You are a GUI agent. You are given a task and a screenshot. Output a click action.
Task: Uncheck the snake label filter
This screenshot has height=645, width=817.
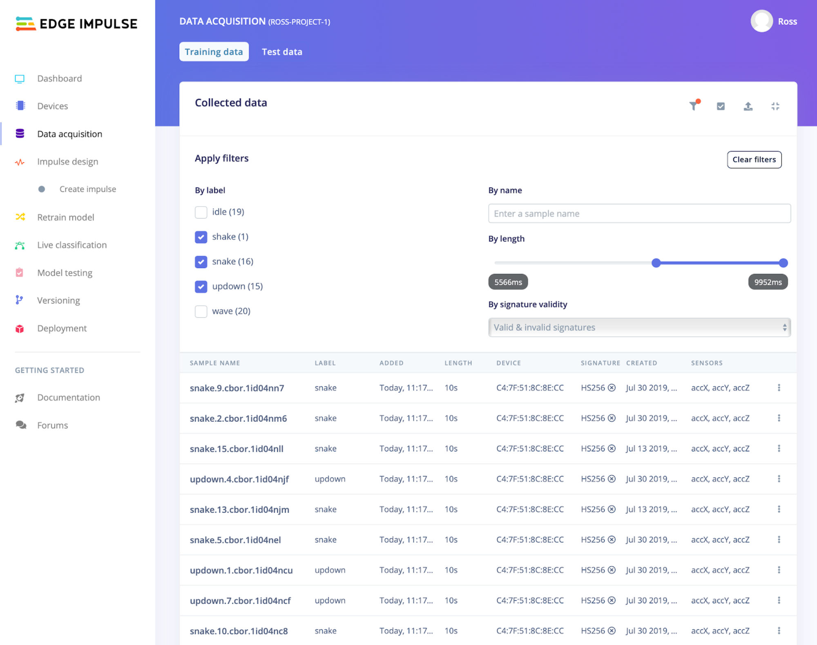point(201,262)
